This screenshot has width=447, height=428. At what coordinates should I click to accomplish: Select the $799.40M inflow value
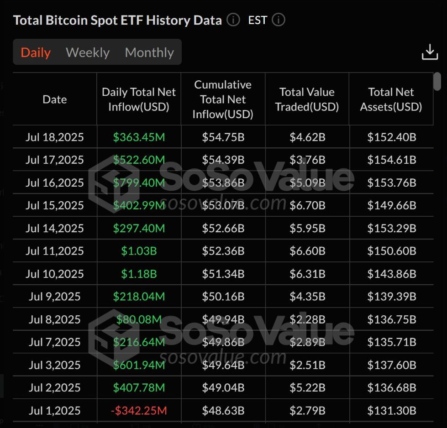(139, 183)
